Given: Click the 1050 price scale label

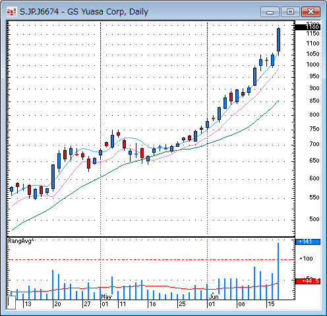Looking at the screenshot, I should point(312,54).
